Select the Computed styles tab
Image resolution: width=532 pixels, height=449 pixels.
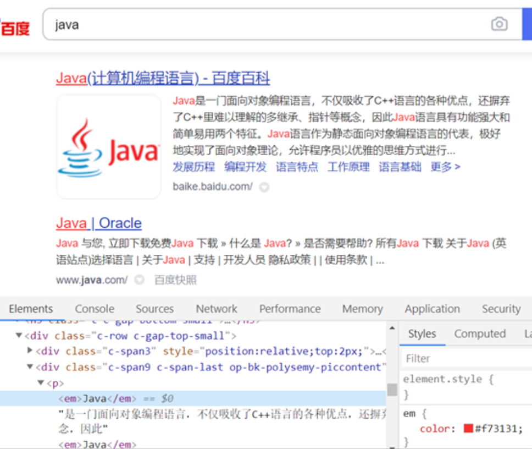pos(479,334)
